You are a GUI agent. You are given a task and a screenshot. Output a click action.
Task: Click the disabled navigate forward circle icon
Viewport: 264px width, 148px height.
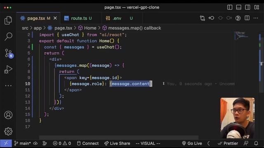[x=229, y=18]
